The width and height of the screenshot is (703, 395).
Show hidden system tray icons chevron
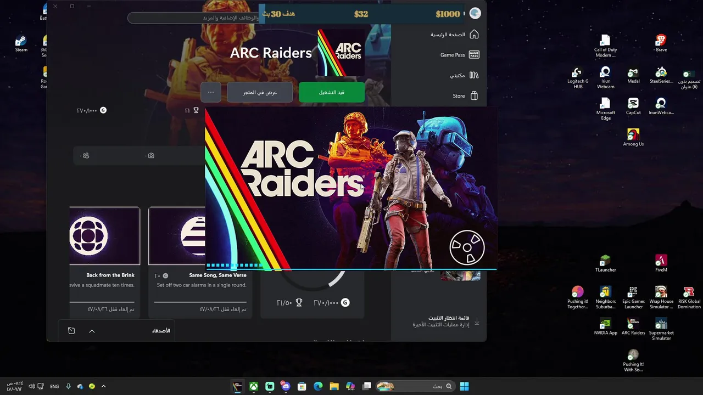coord(103,386)
